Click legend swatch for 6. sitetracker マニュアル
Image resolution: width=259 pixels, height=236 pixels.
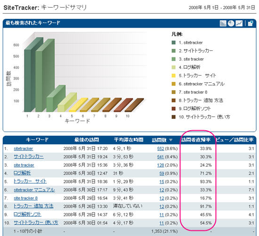(173, 84)
